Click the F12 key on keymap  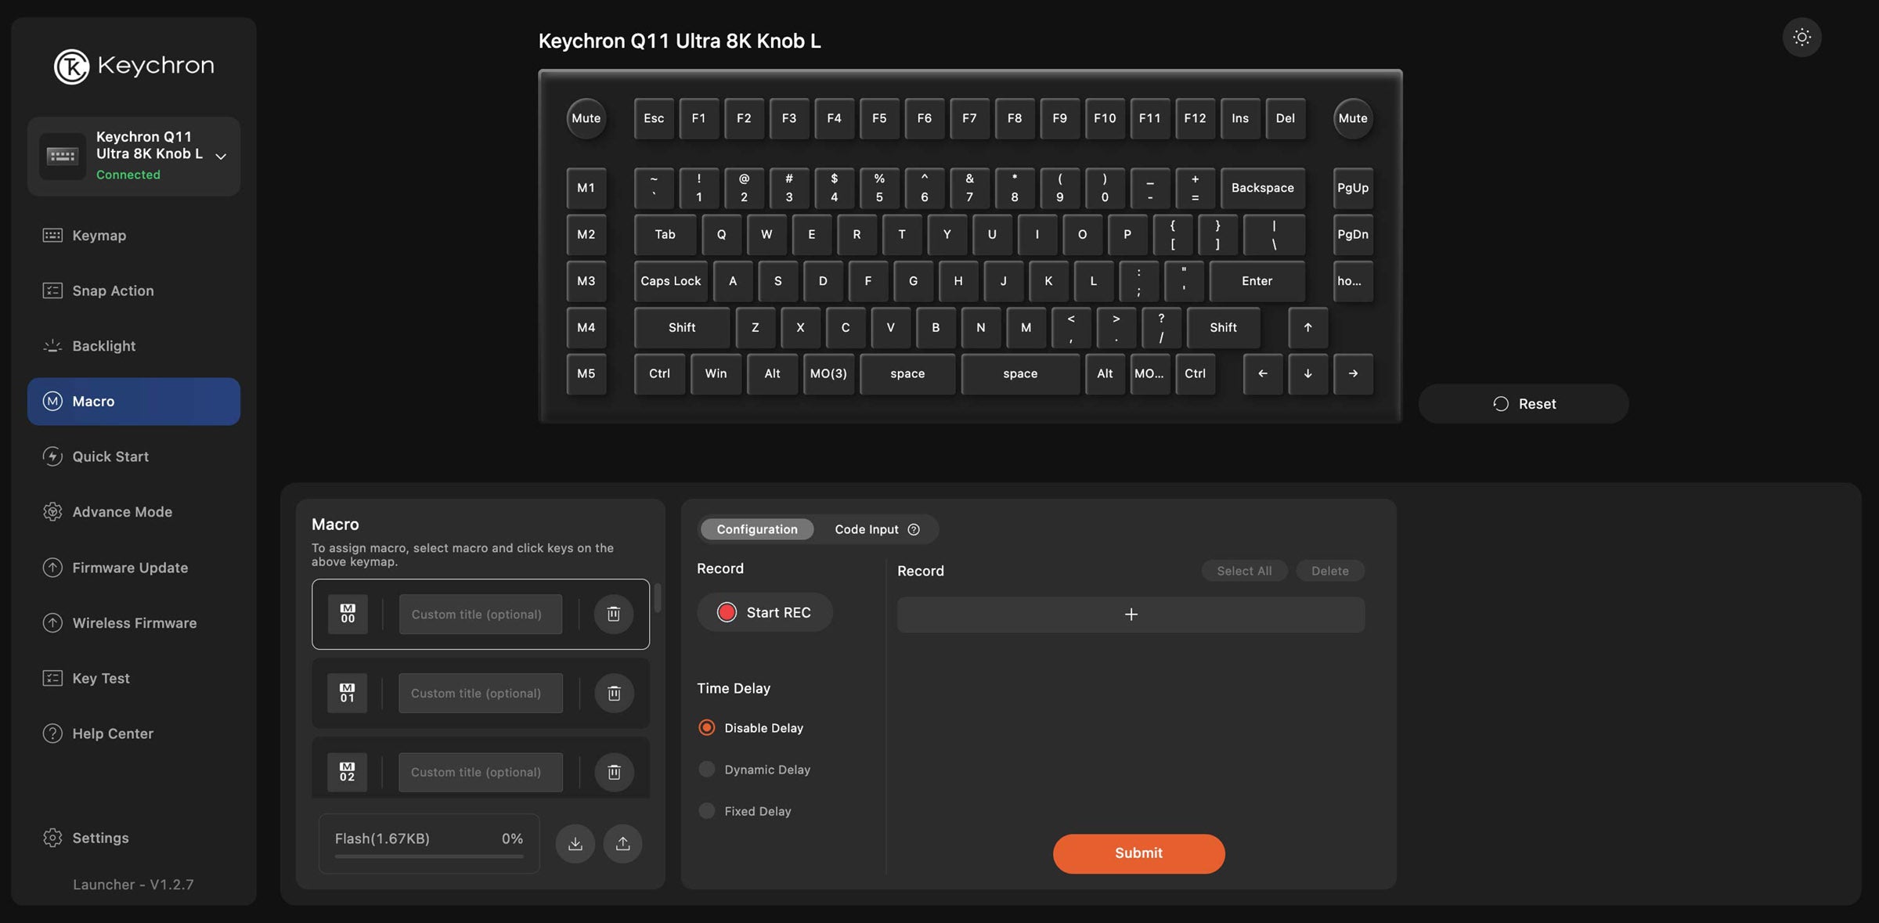click(1195, 118)
